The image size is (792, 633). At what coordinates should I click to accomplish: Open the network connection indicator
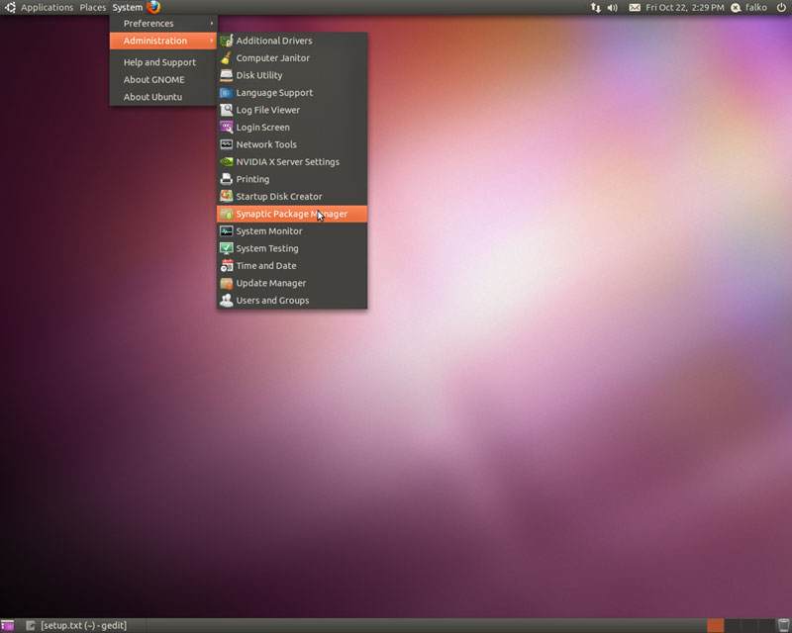(596, 8)
